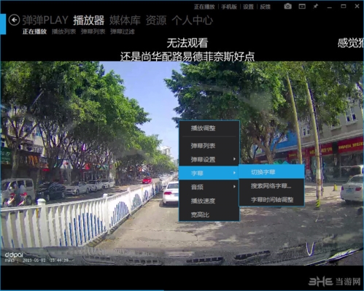
Task: Click the 弹弹PLAY app title
Action: pos(45,20)
